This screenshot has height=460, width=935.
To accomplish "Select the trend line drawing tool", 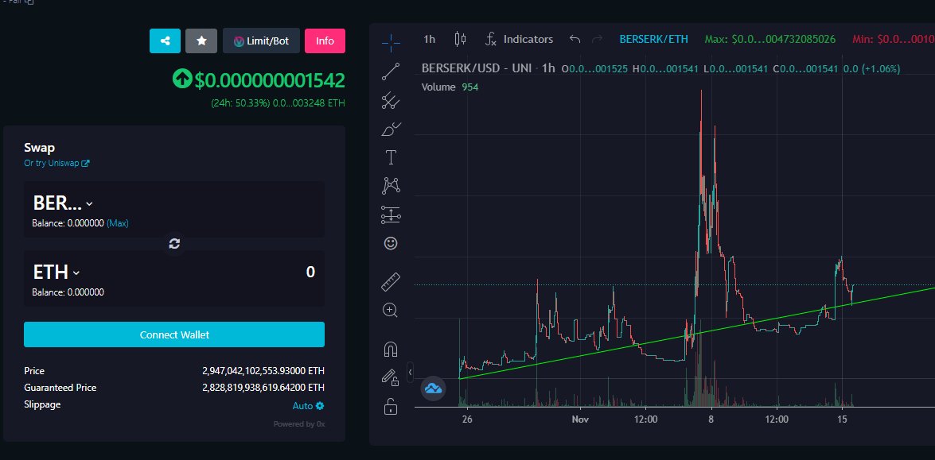I will [391, 72].
